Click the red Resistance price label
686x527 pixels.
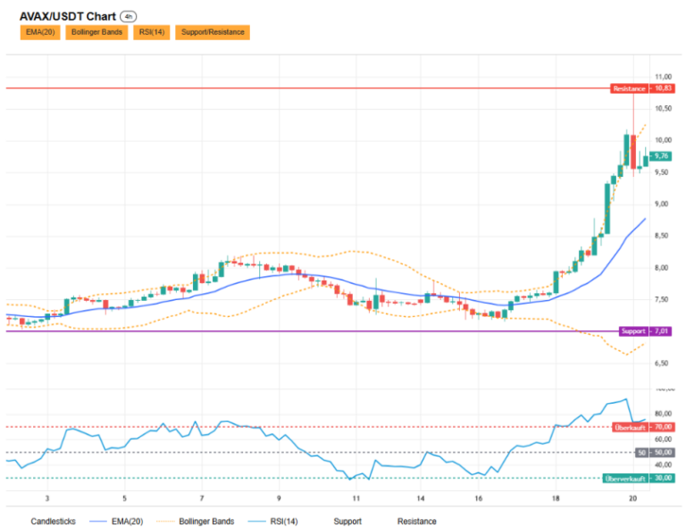coord(643,88)
